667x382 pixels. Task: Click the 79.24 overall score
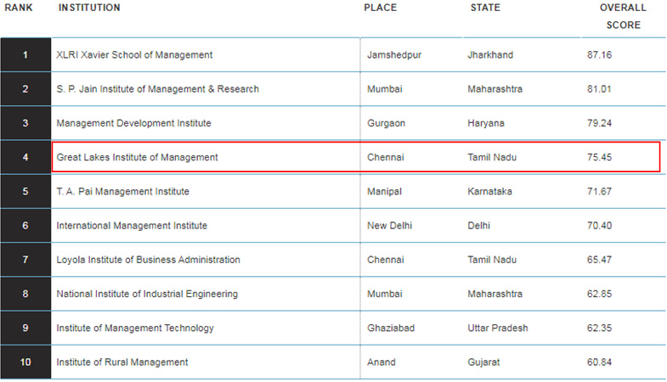click(x=599, y=123)
